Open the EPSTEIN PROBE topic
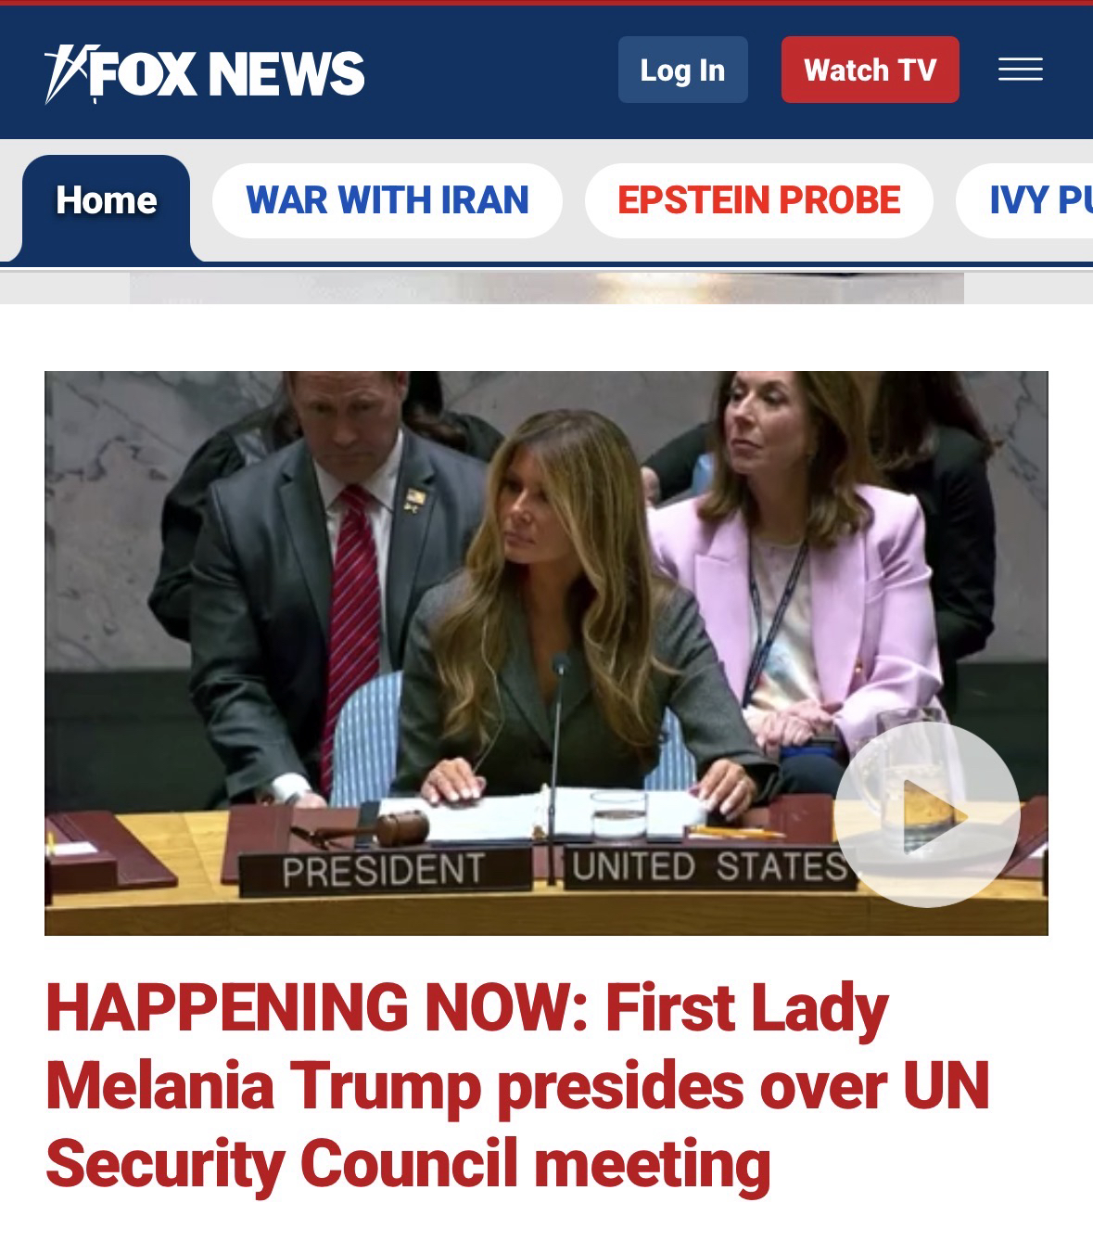 click(x=758, y=200)
